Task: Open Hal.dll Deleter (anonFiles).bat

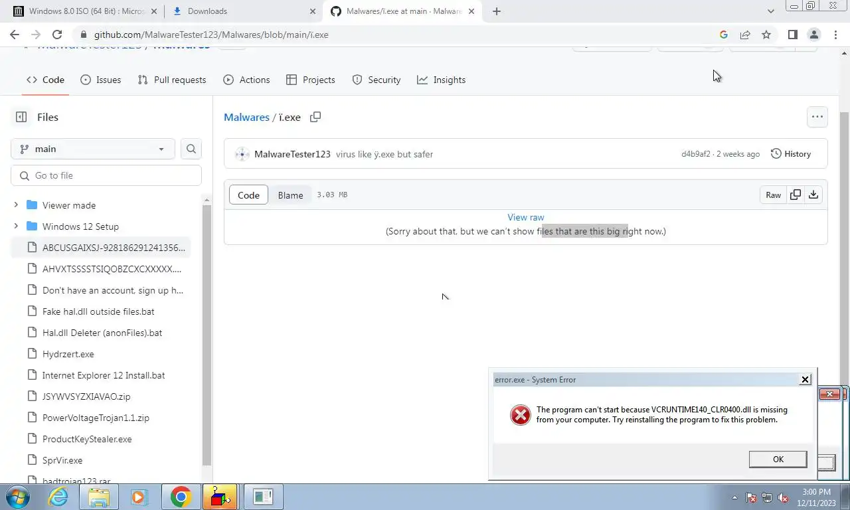Action: tap(101, 333)
